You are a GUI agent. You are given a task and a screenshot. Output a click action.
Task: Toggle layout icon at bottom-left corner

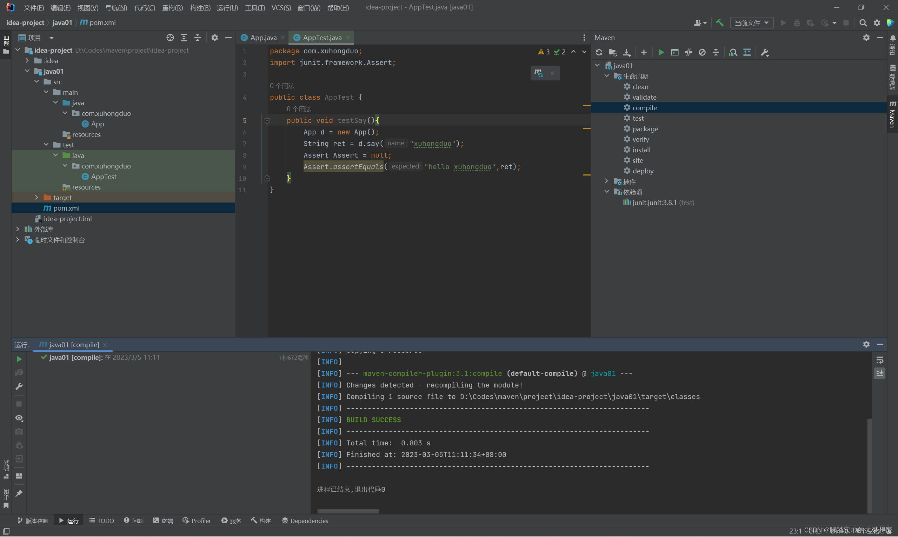click(7, 531)
